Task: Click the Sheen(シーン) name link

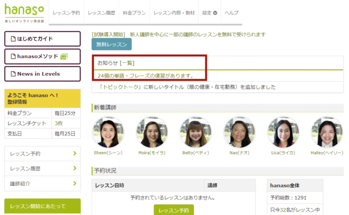Action: (108, 153)
